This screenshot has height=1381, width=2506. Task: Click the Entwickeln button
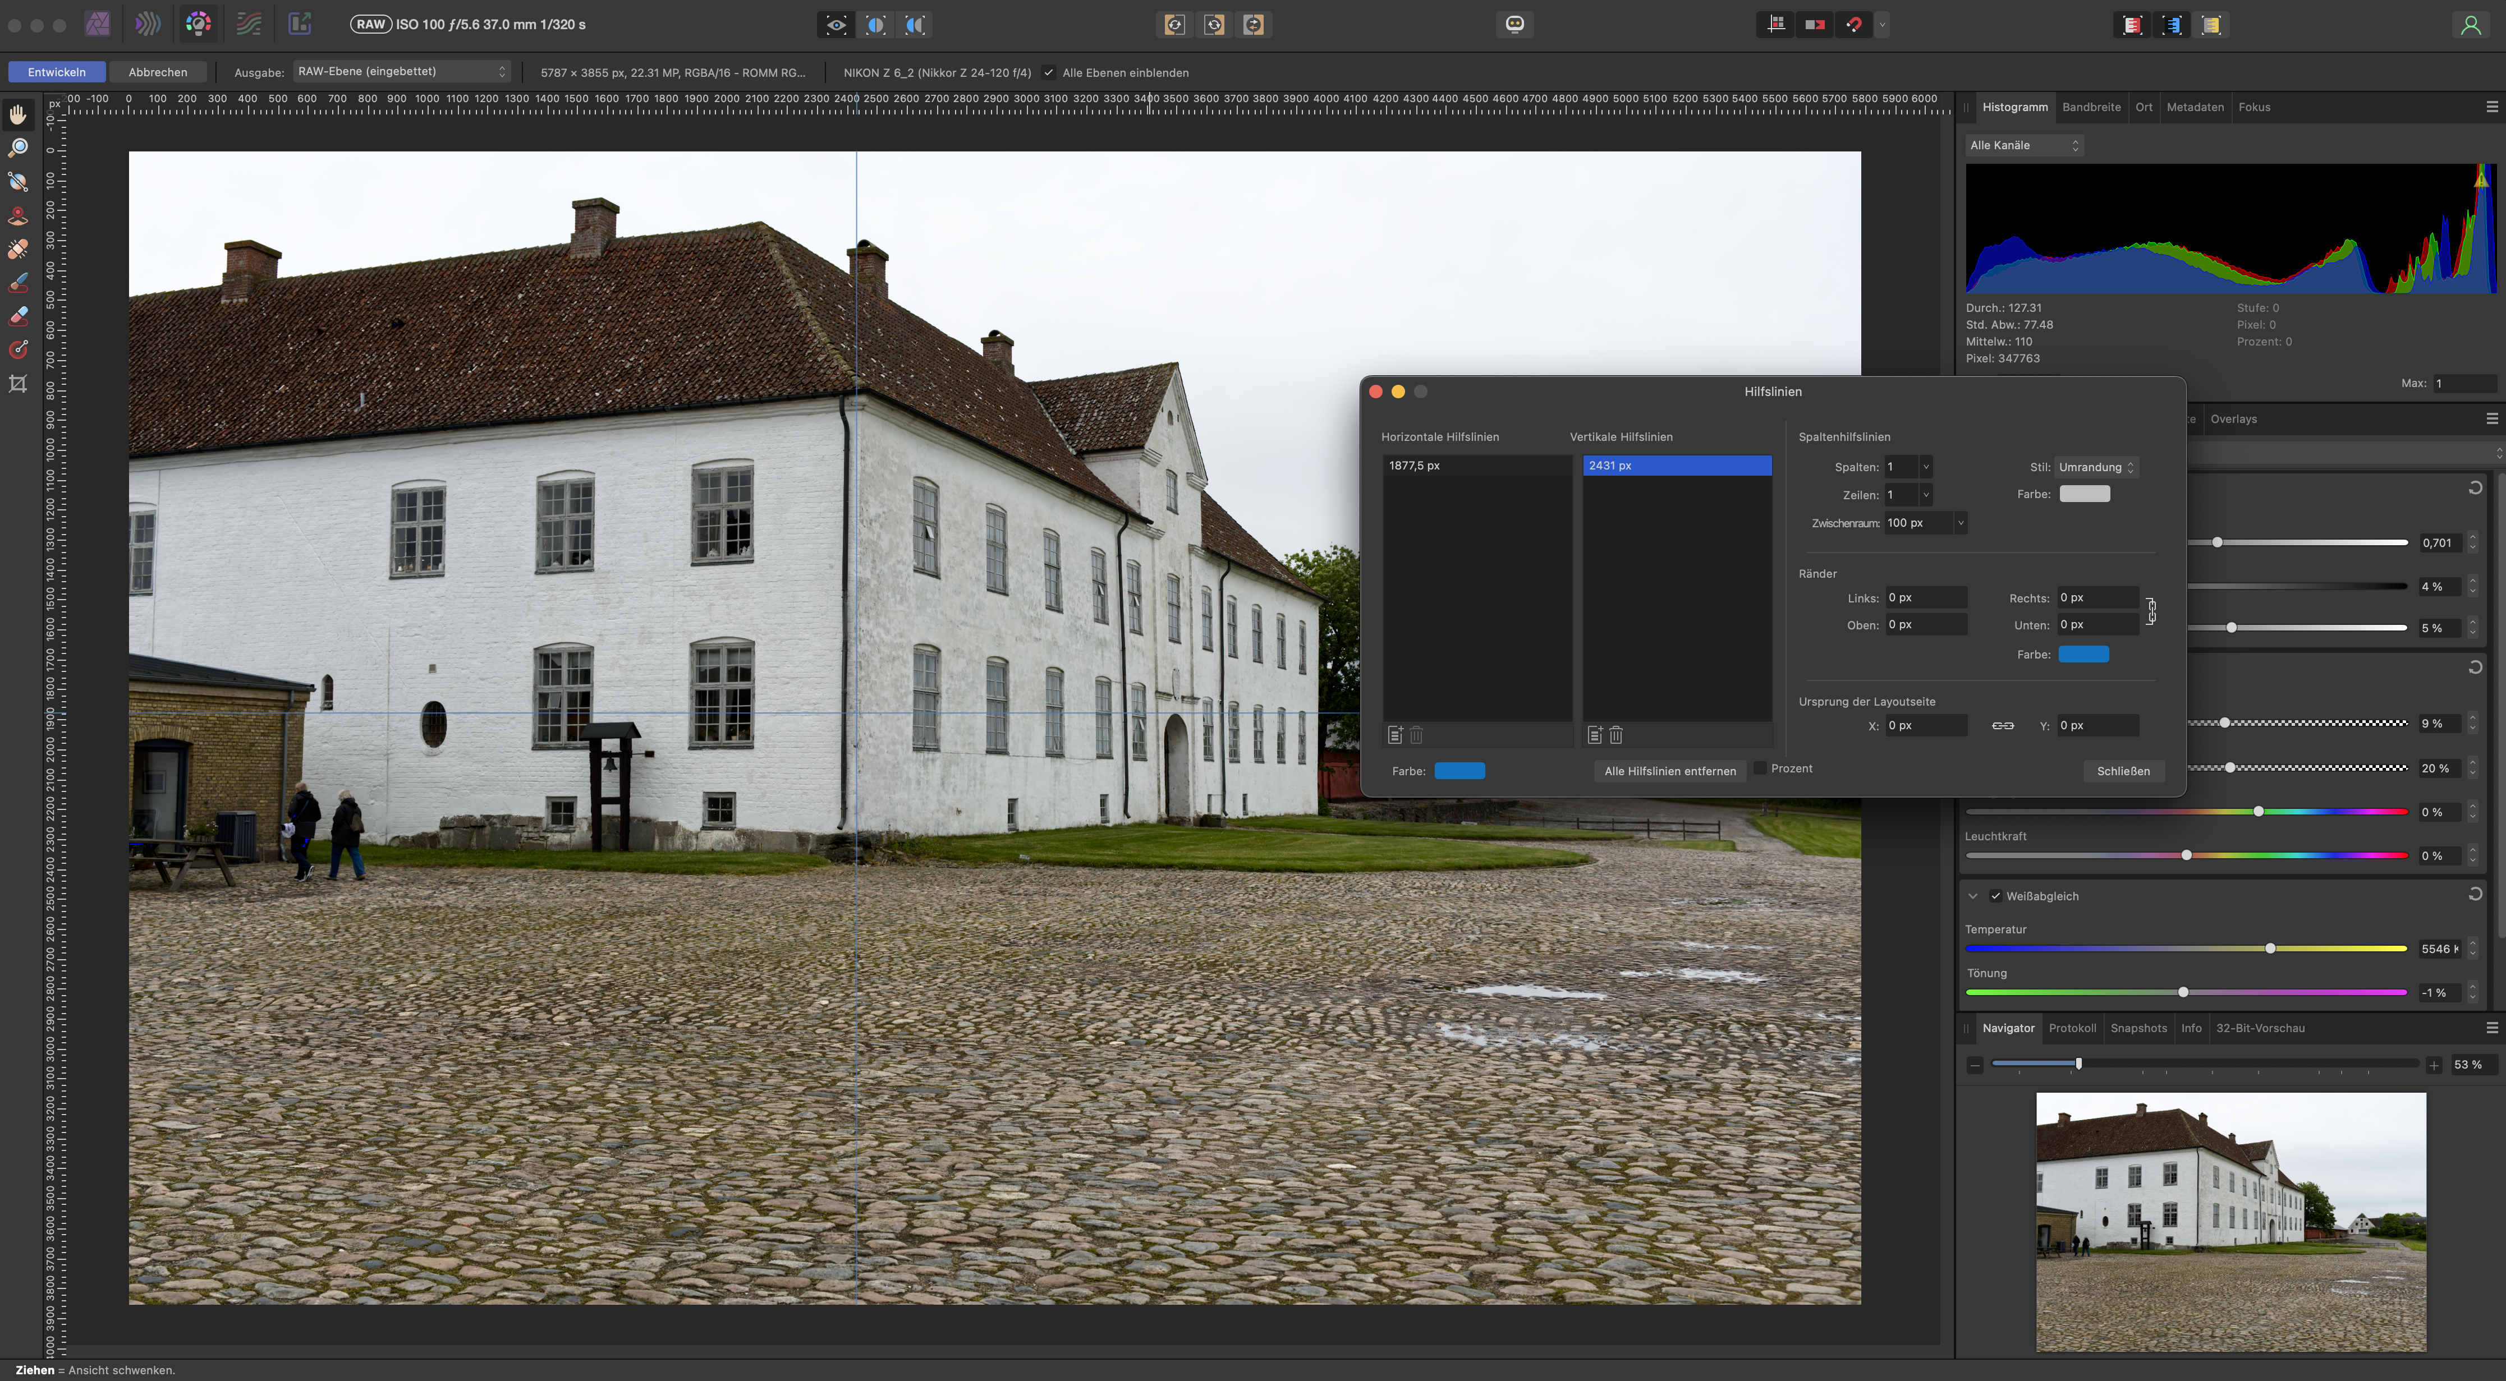coord(57,72)
